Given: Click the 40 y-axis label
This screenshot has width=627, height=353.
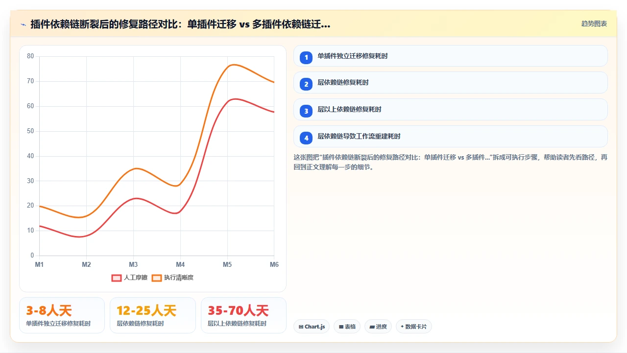Looking at the screenshot, I should pos(30,156).
